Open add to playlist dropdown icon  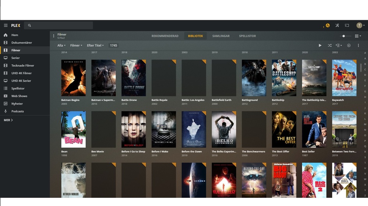point(339,45)
